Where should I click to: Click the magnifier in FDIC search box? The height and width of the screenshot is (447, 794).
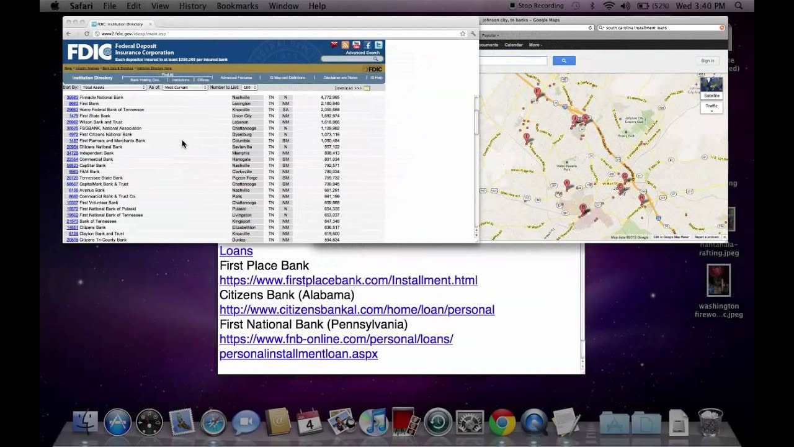pos(376,59)
